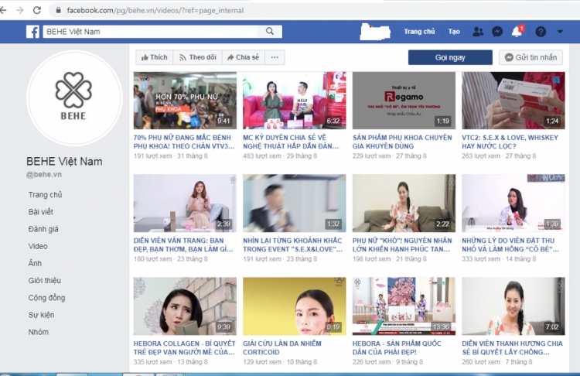Play the 1:19 Regamo video thumbnail

[x=404, y=101]
